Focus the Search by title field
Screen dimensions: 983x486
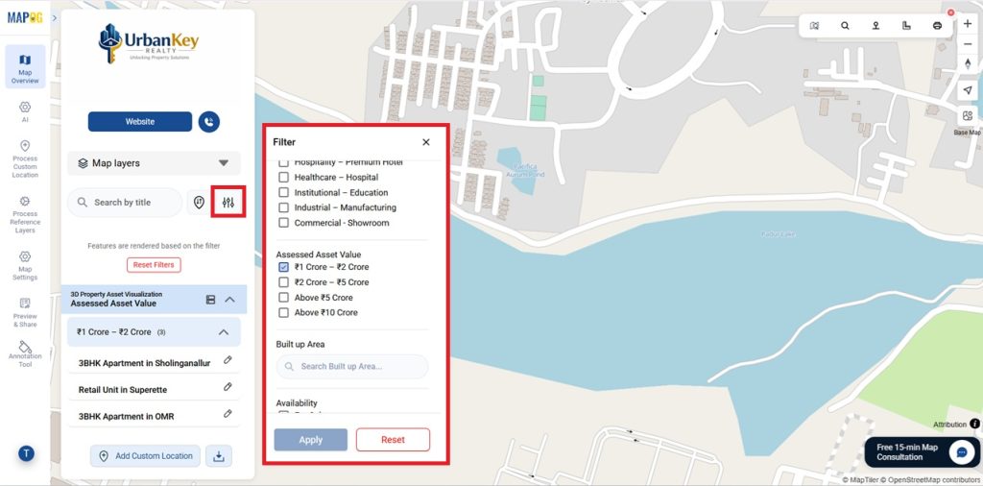(125, 203)
